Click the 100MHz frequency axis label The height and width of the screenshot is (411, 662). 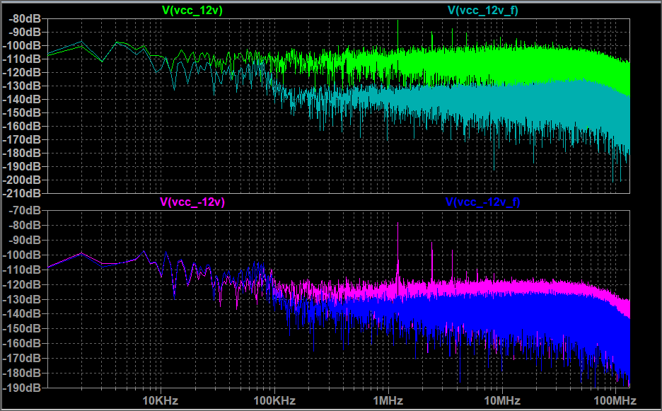pyautogui.click(x=615, y=400)
